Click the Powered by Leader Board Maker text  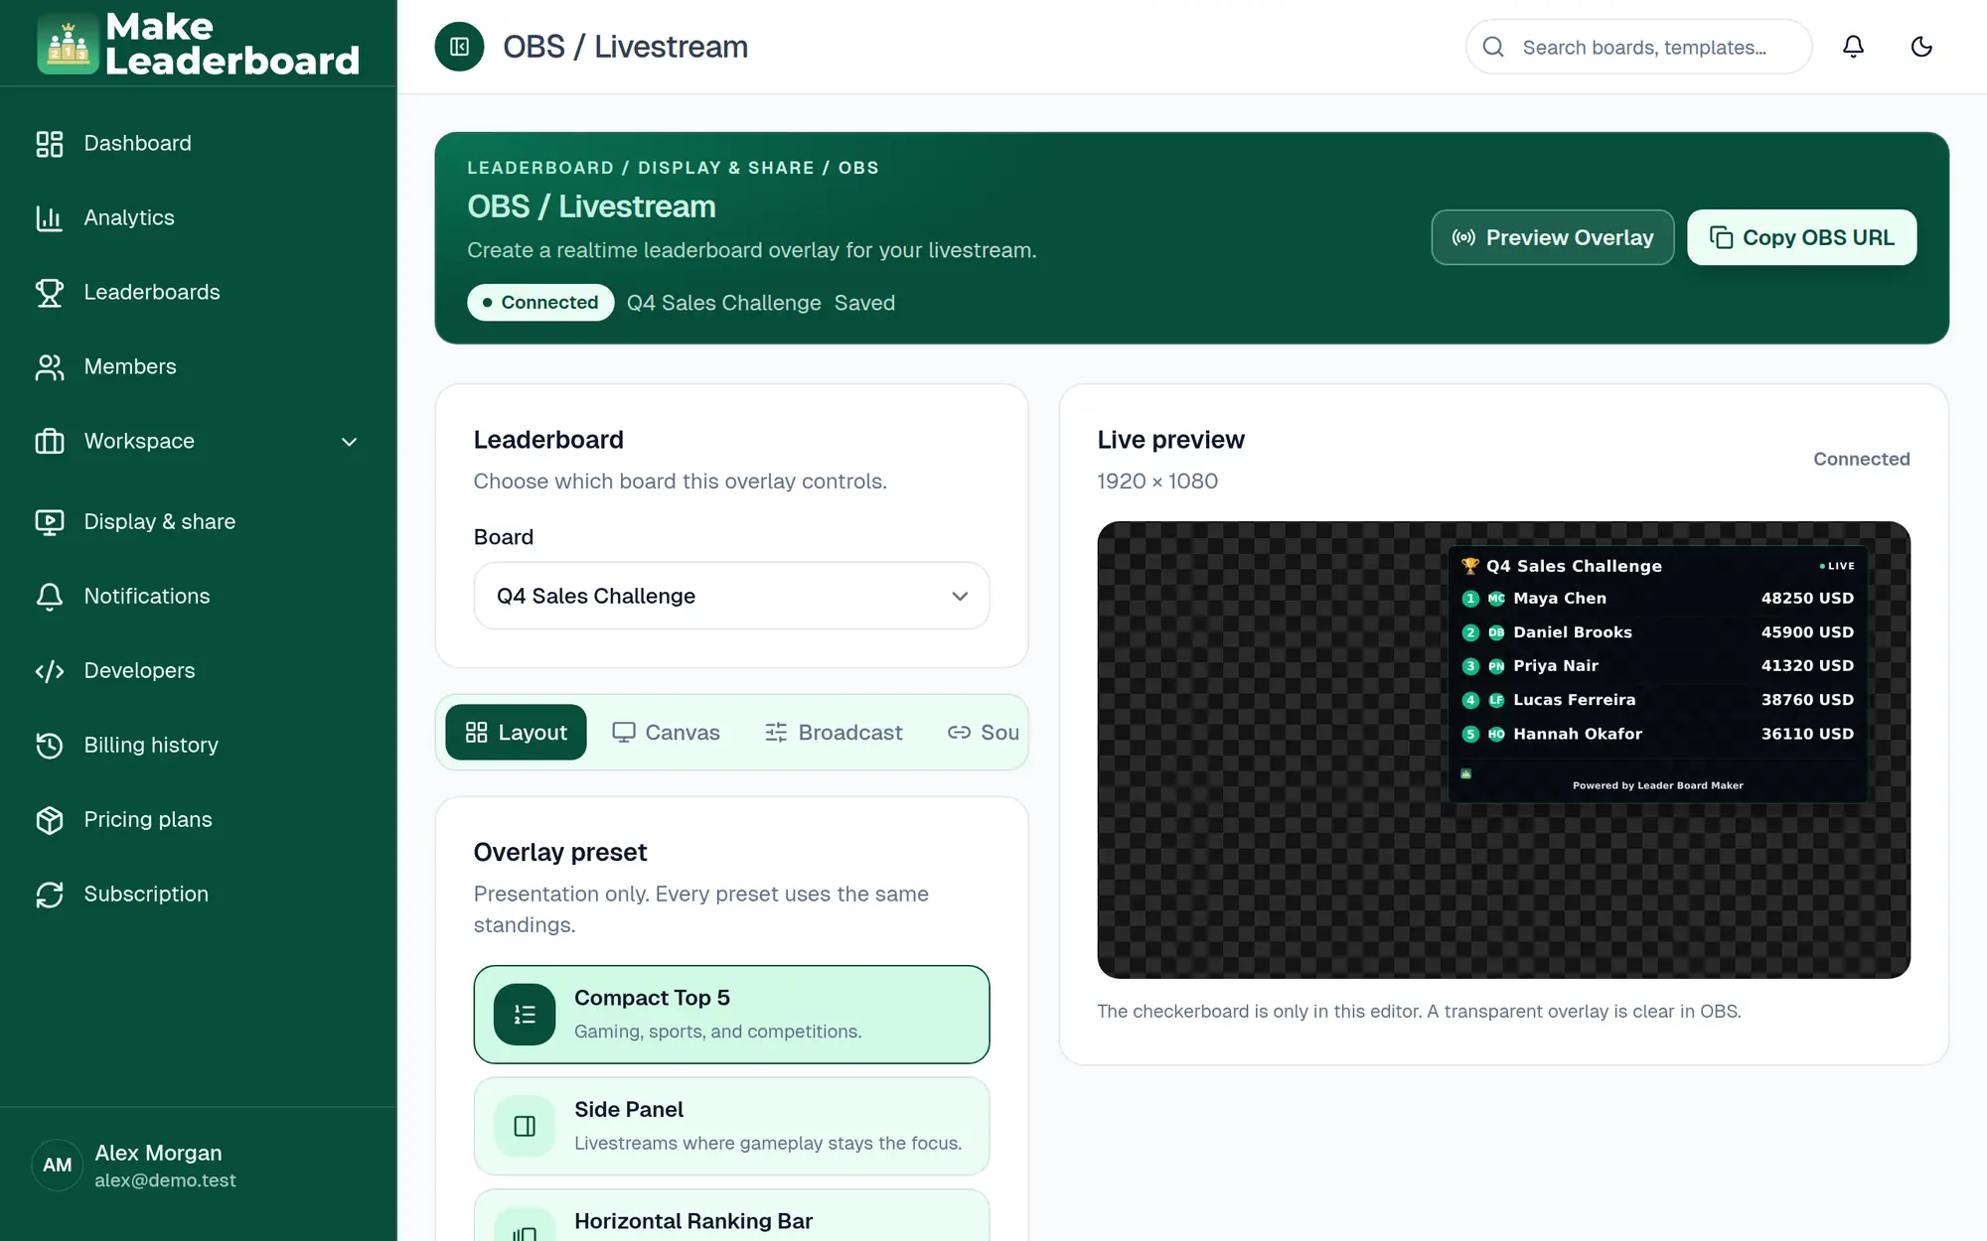coord(1657,785)
